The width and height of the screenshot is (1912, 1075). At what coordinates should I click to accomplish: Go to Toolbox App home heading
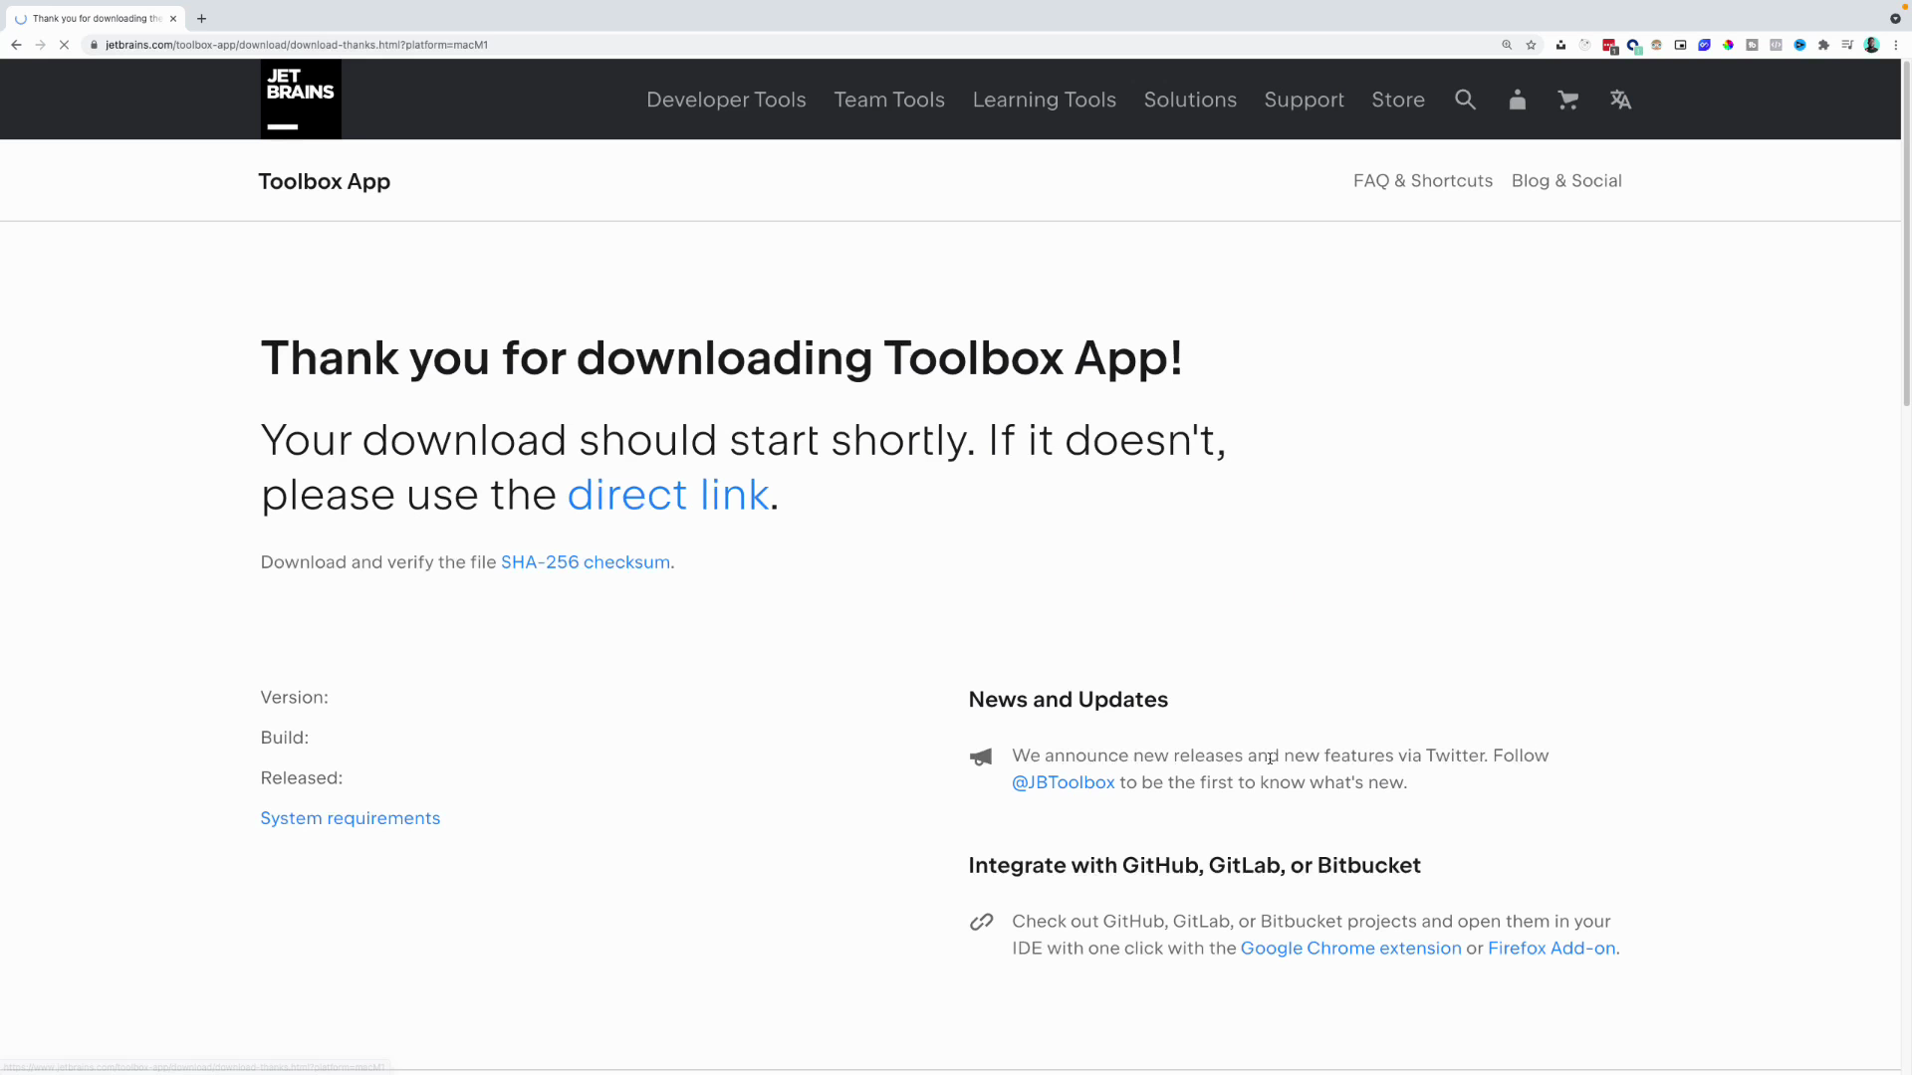[x=325, y=181]
